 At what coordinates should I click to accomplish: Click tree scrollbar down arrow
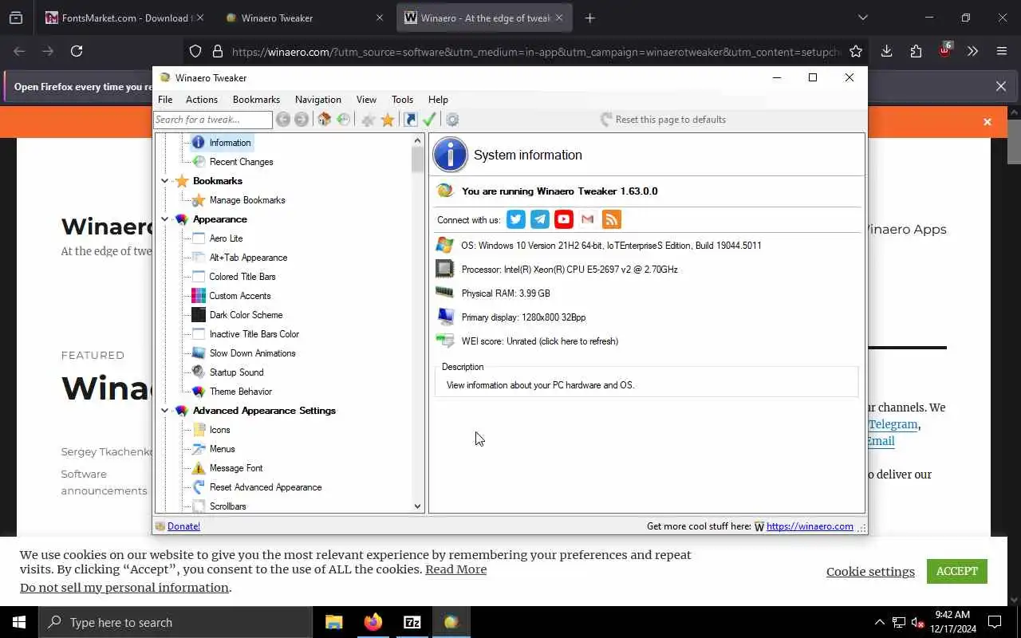coord(417,506)
